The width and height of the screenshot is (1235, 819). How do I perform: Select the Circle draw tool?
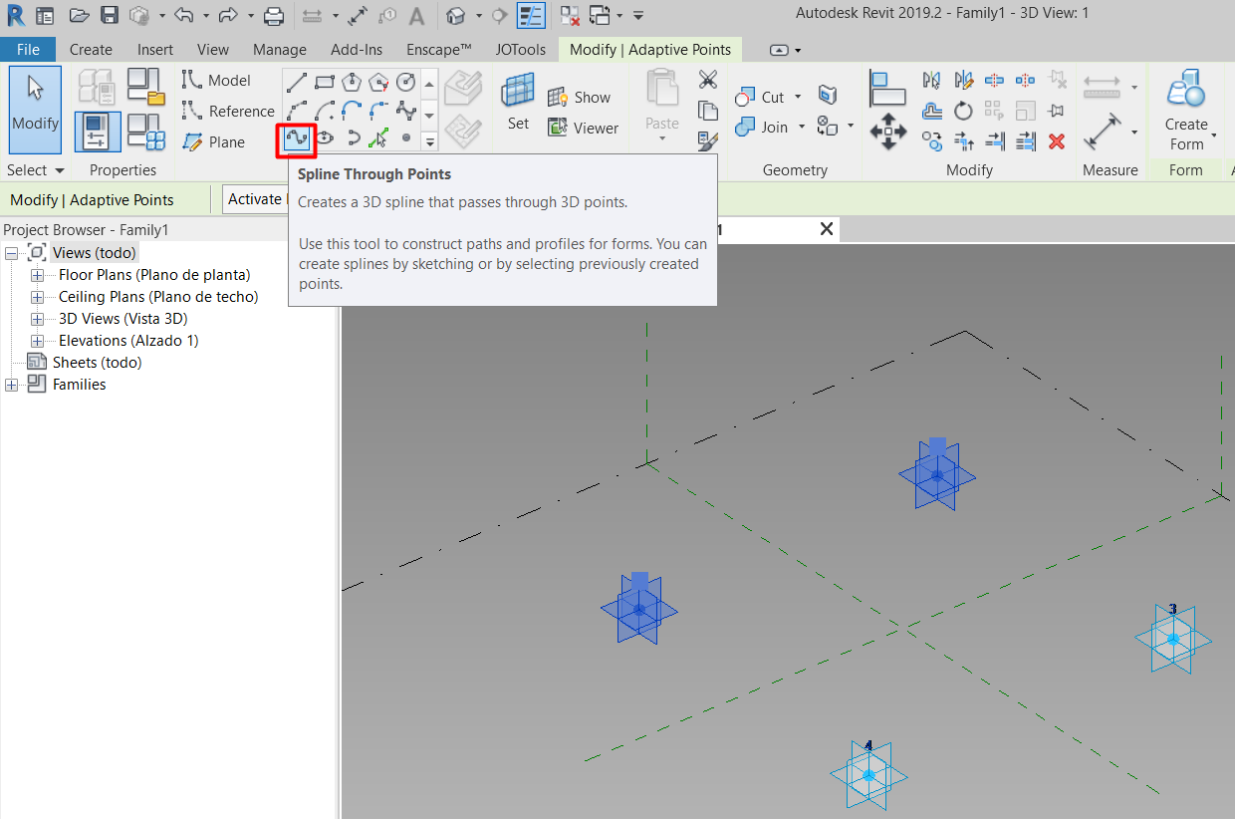405,82
